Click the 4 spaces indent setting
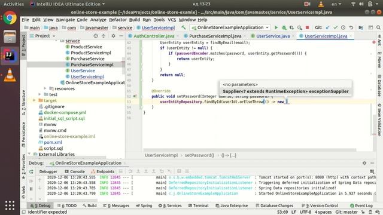 (x=323, y=212)
